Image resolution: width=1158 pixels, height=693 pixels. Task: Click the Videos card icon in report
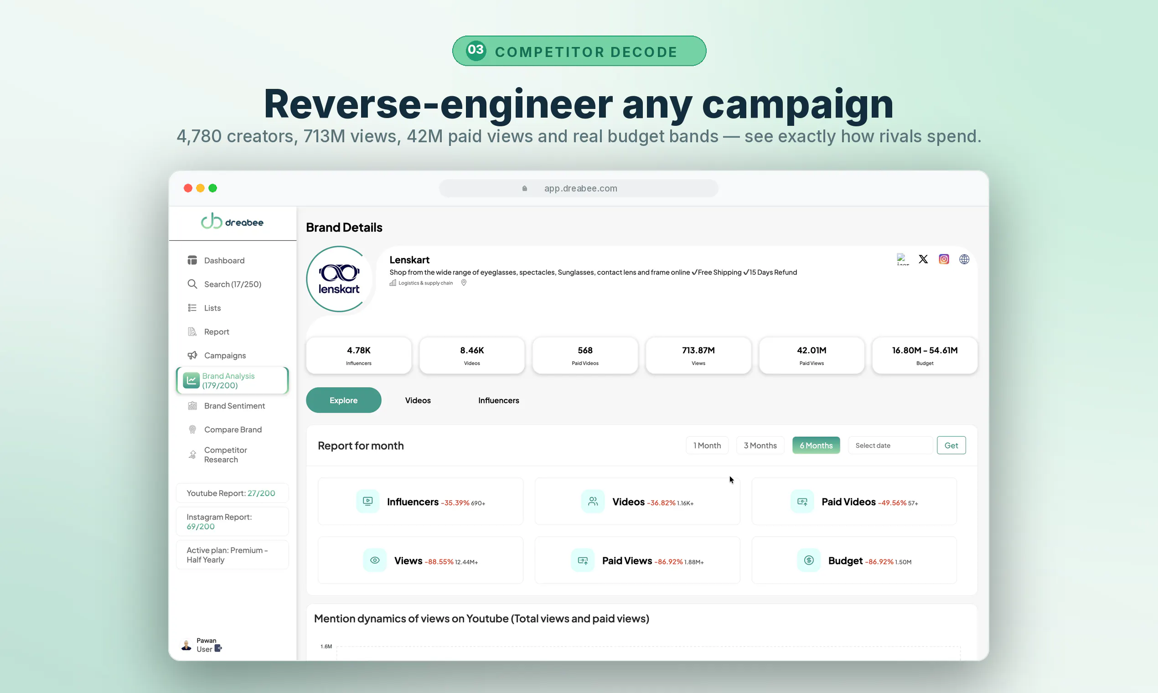[x=593, y=502]
